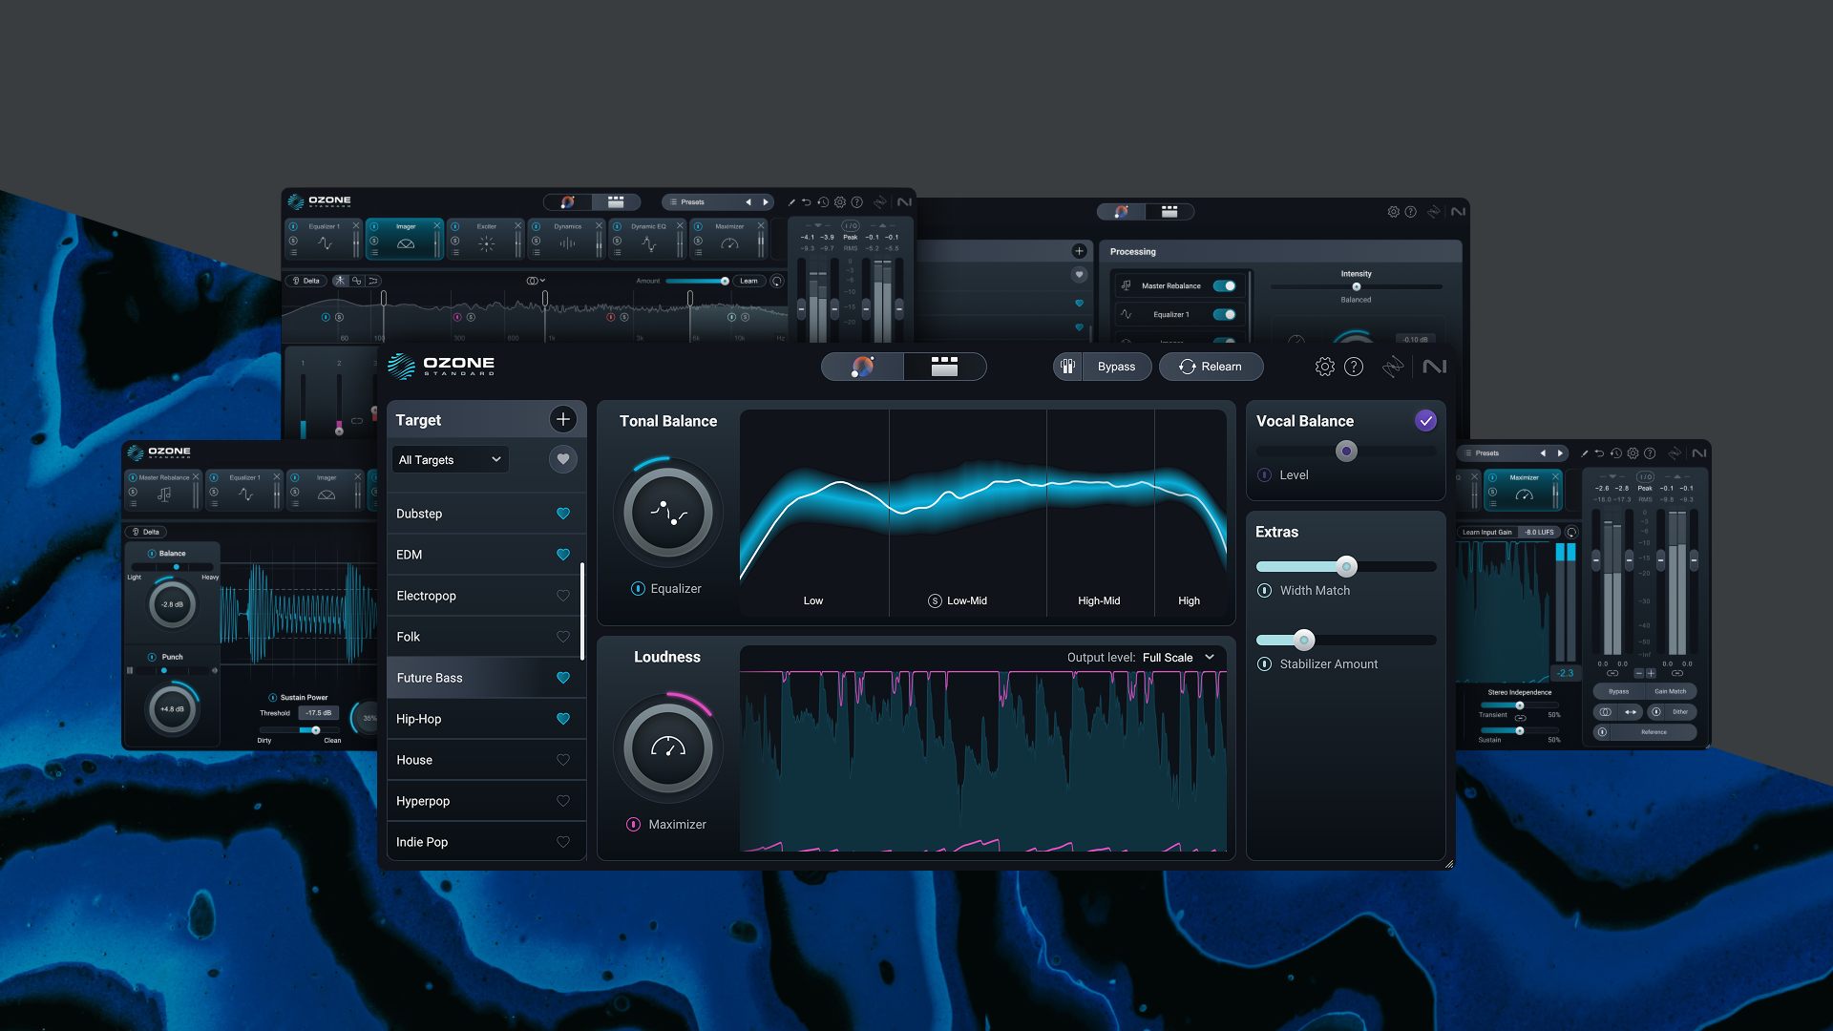Click the Relearn button
Screen dimensions: 1833x1031
(x=1211, y=367)
